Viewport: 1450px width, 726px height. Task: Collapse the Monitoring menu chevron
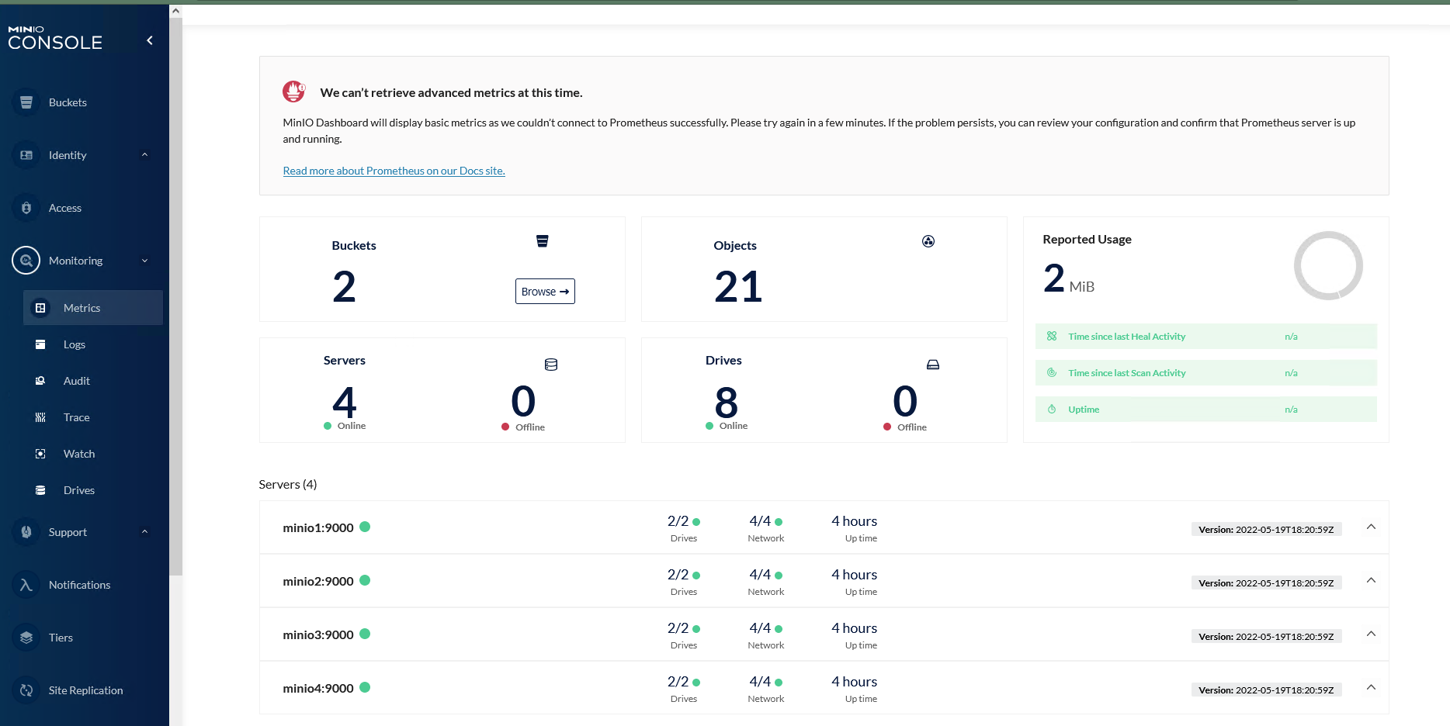[144, 261]
